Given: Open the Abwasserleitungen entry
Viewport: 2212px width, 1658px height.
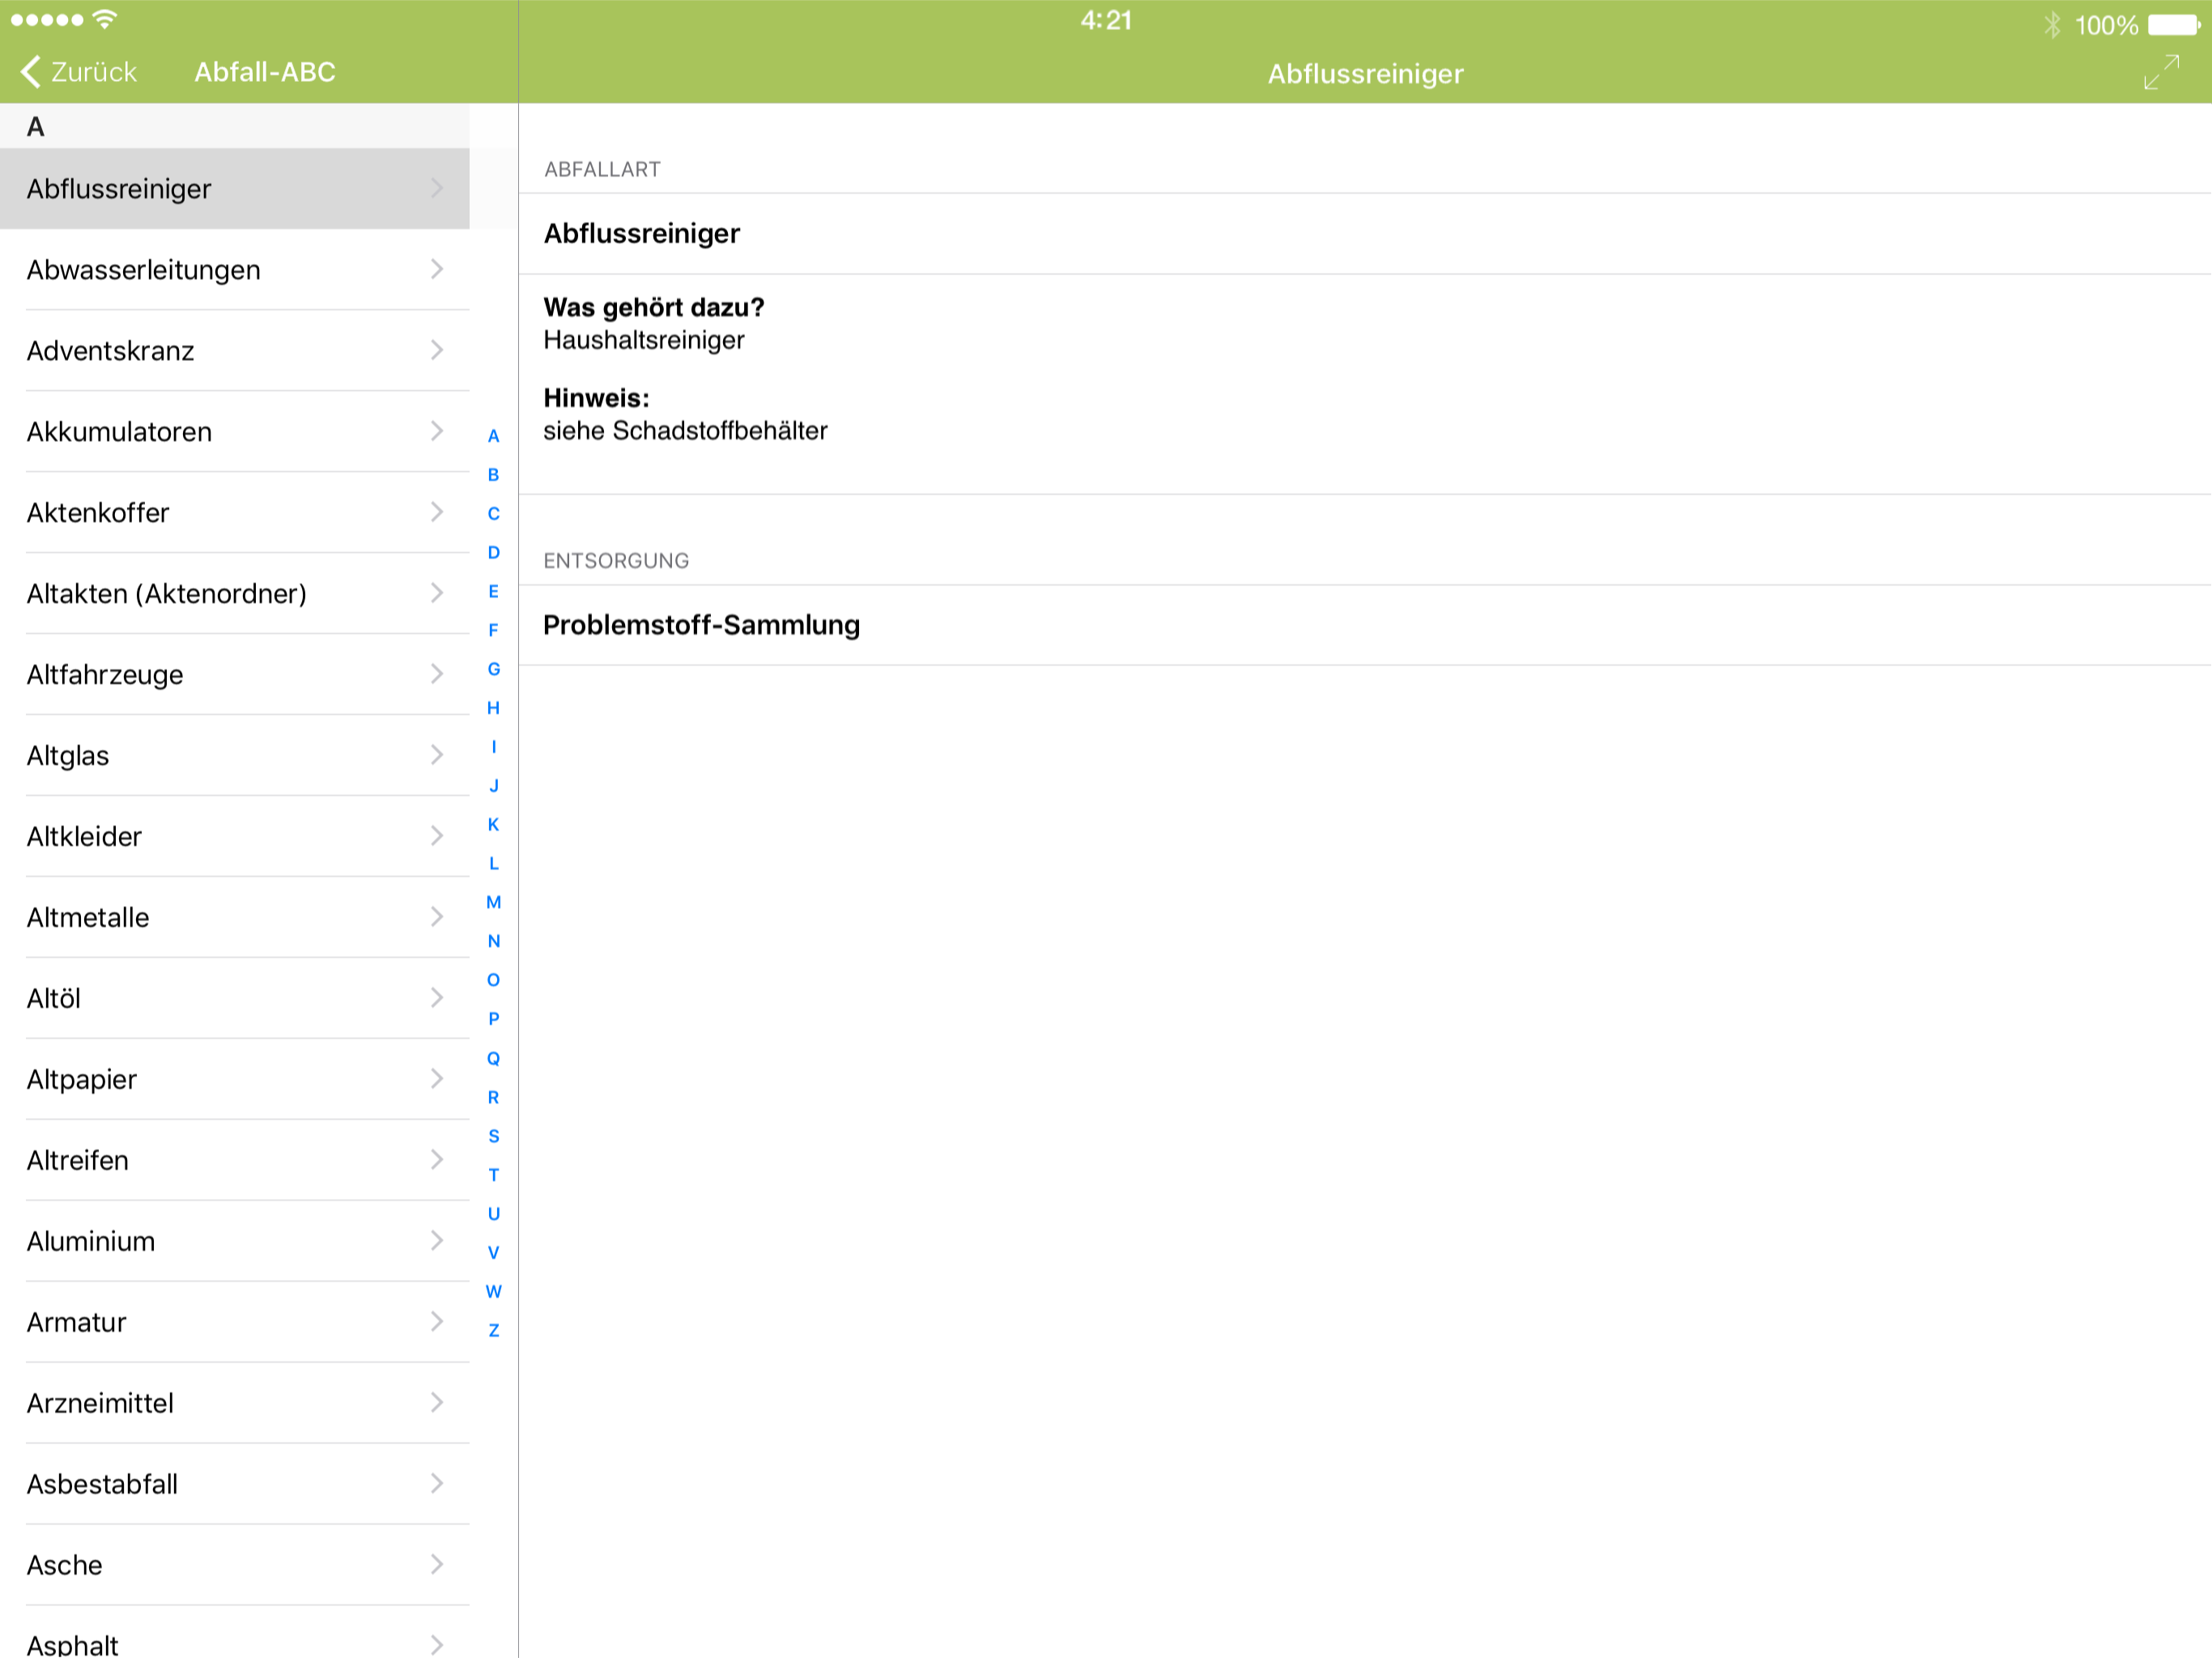Looking at the screenshot, I should tap(234, 270).
